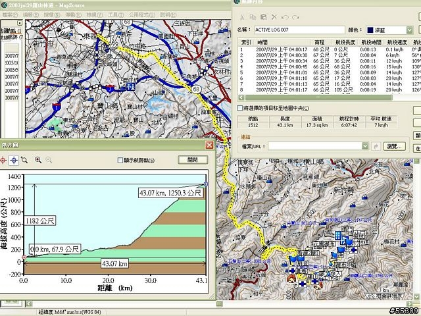
Task: Click the 索引 column header
Action: click(245, 42)
